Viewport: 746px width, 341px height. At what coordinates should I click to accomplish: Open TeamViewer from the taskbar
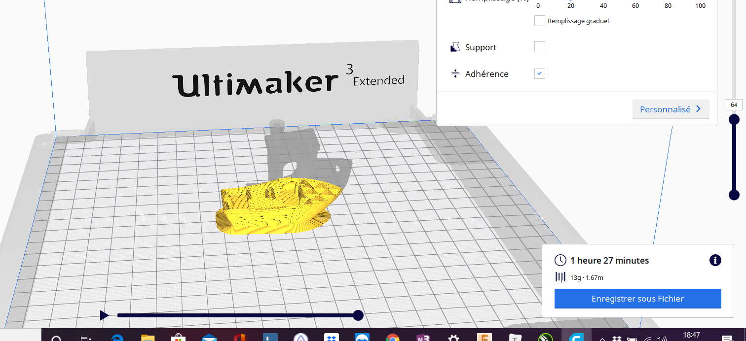[x=362, y=338]
